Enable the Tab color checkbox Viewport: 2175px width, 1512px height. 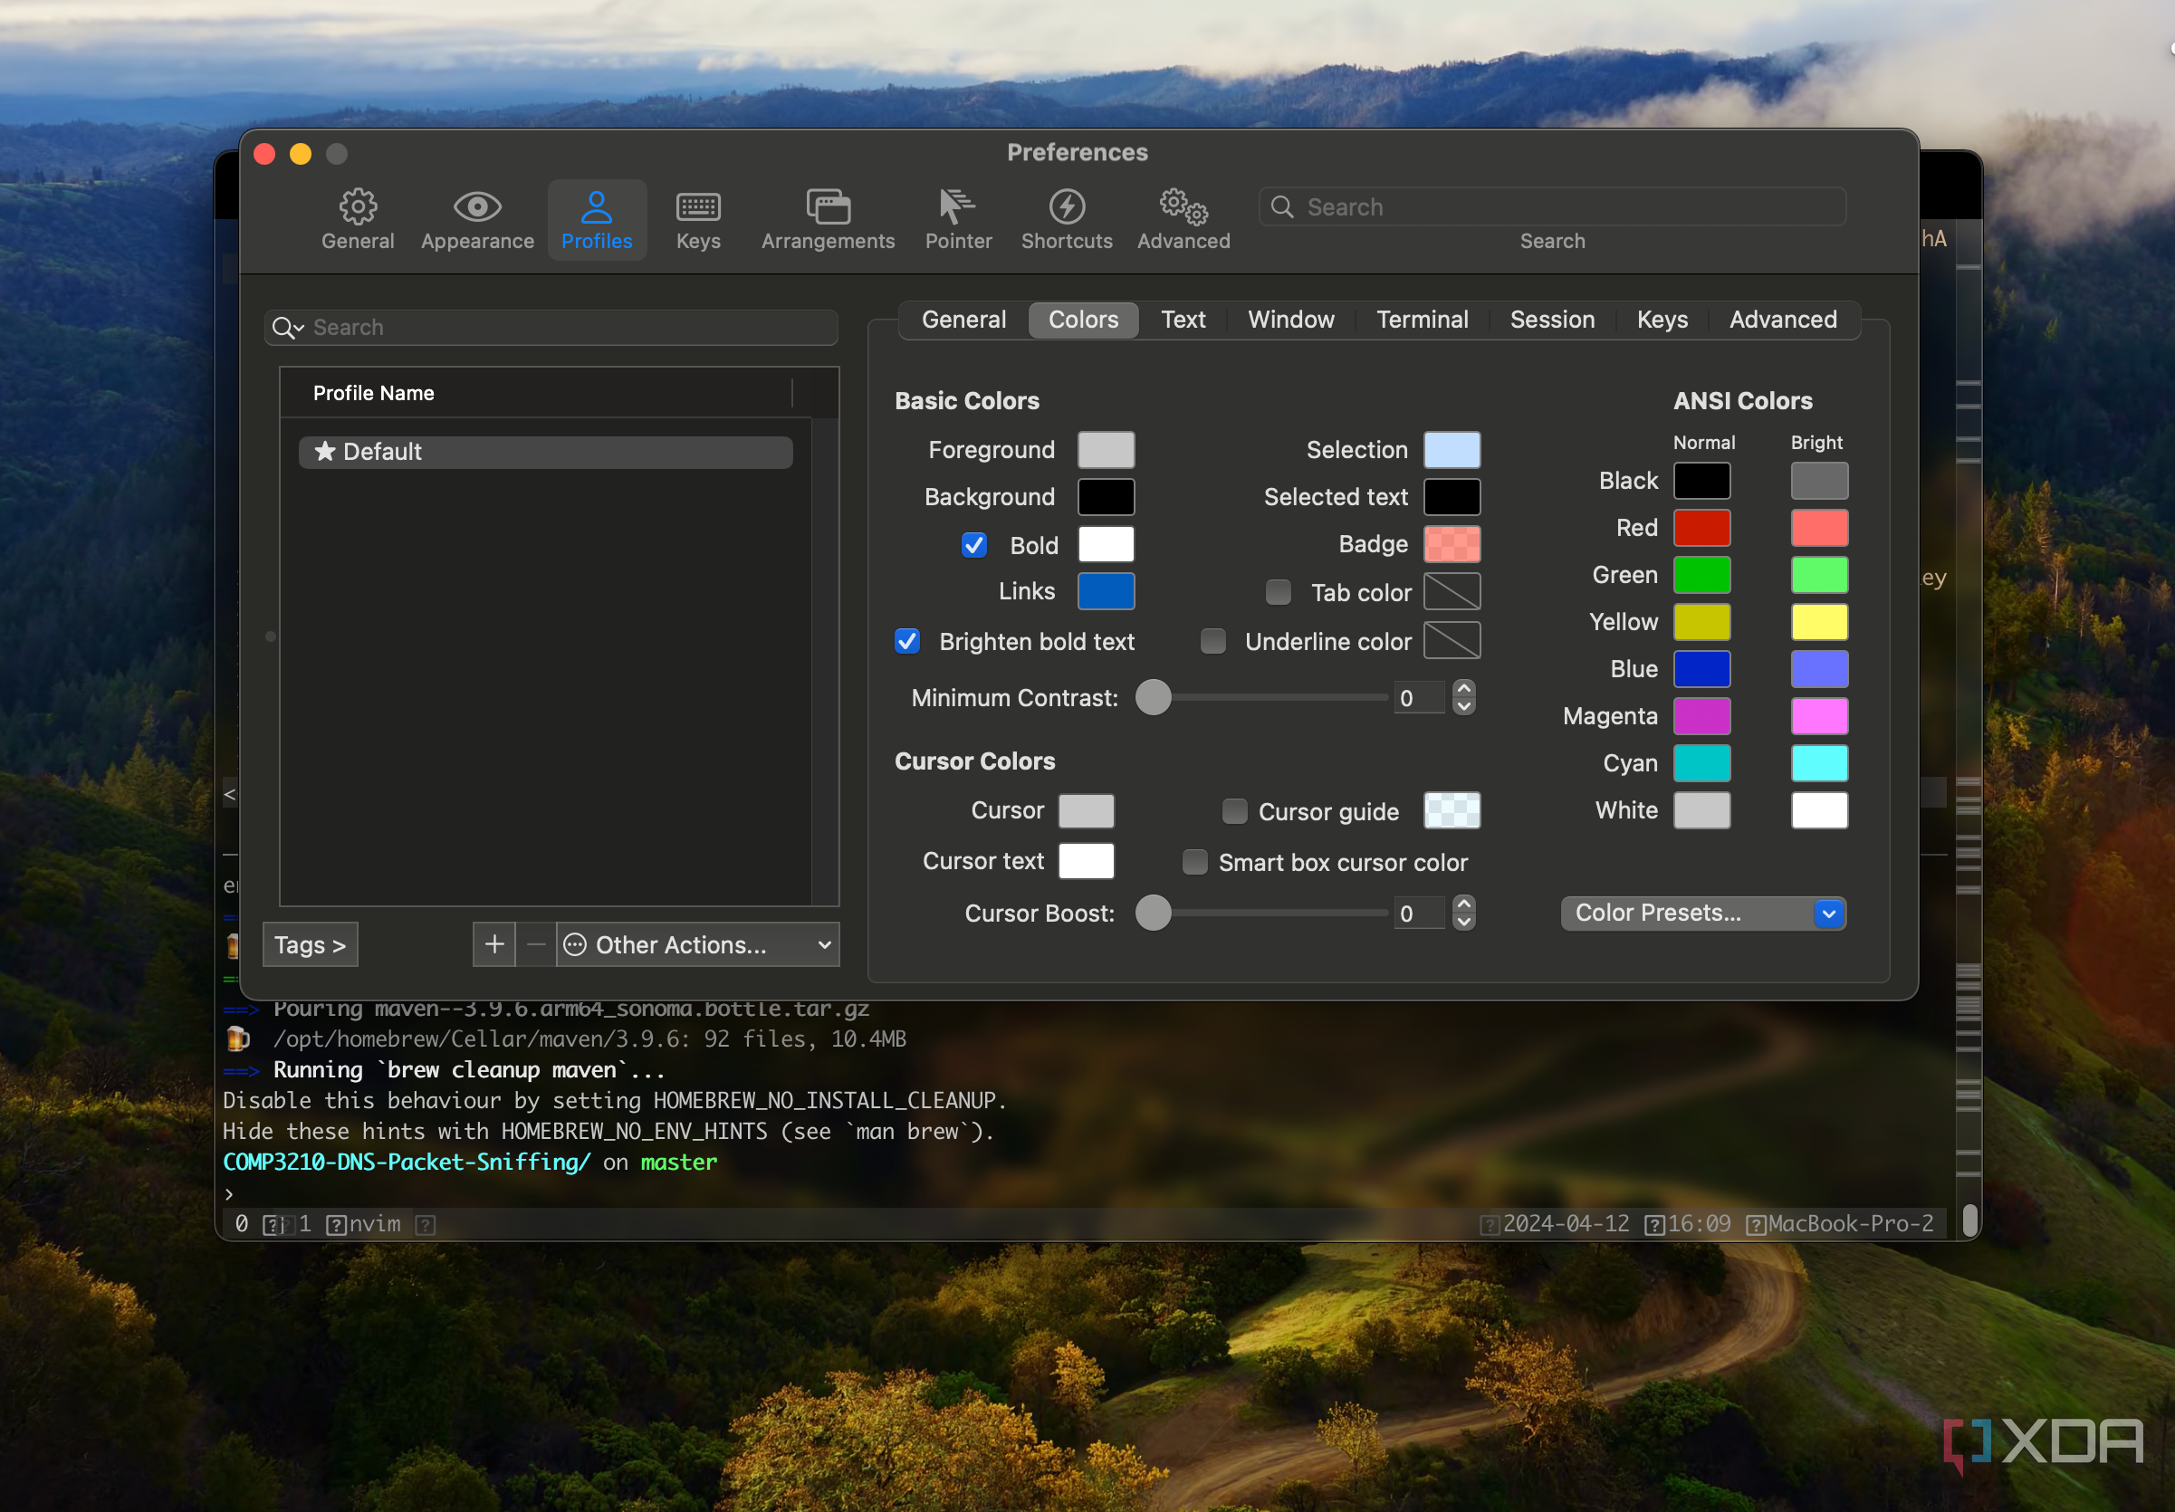1278,593
